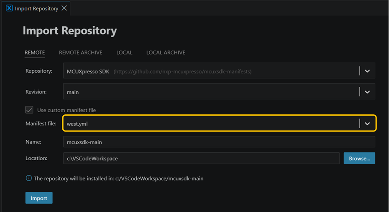Image resolution: width=389 pixels, height=212 pixels.
Task: Click the MCUXpresso X icon in the tab
Action: (9, 8)
